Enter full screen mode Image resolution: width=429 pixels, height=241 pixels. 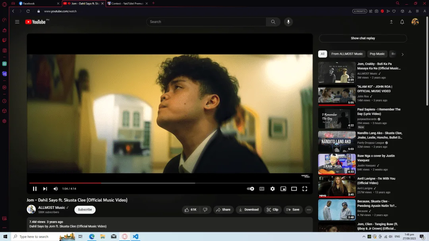pyautogui.click(x=305, y=189)
